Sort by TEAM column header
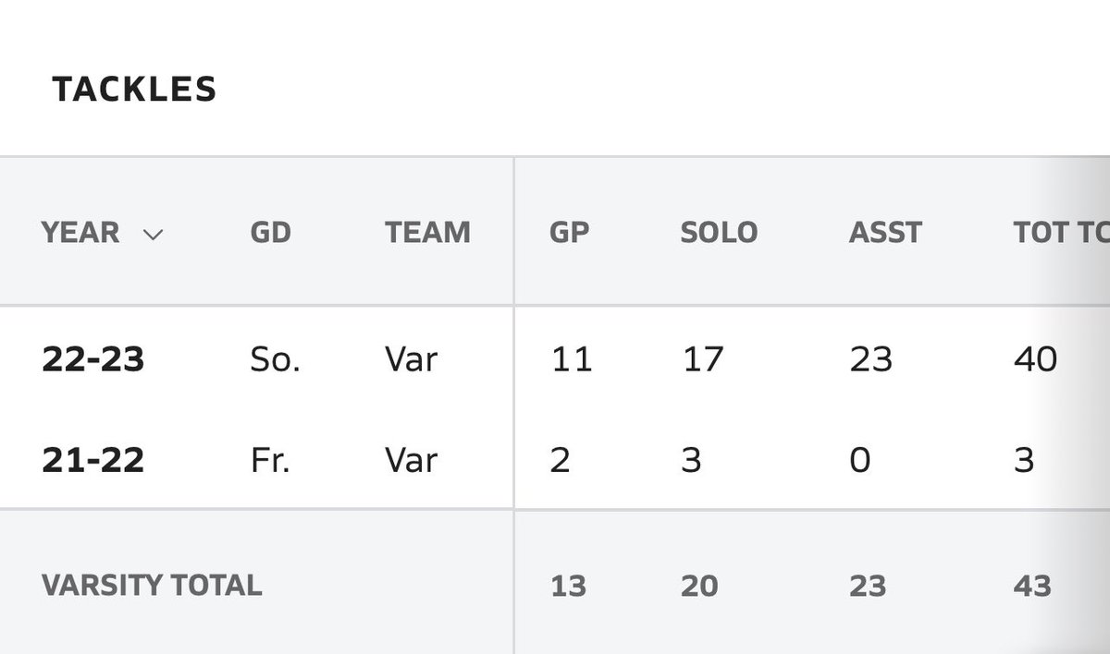This screenshot has height=654, width=1110. (427, 232)
